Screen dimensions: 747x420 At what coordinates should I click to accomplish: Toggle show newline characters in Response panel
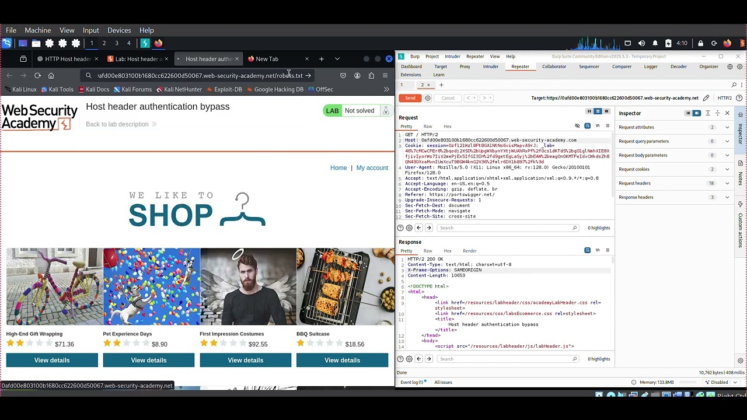pyautogui.click(x=598, y=250)
